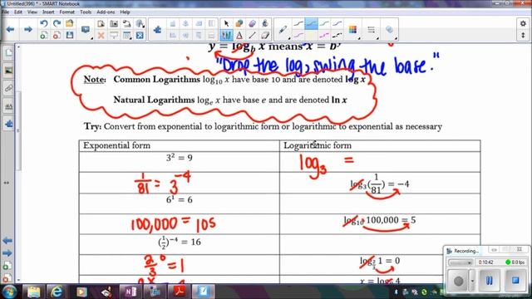Open the screen display options dropdown
Screen dimensions: 532x299
point(86,30)
